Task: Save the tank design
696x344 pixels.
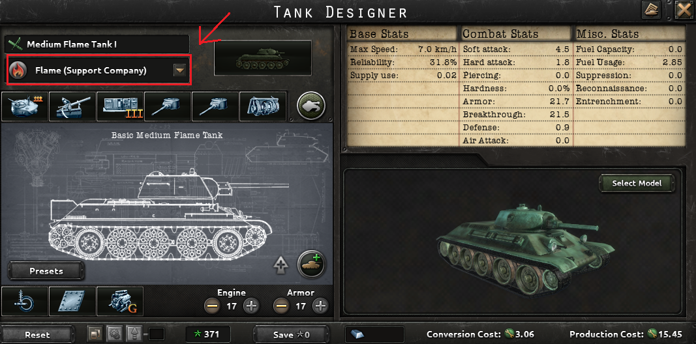Action: (x=291, y=335)
